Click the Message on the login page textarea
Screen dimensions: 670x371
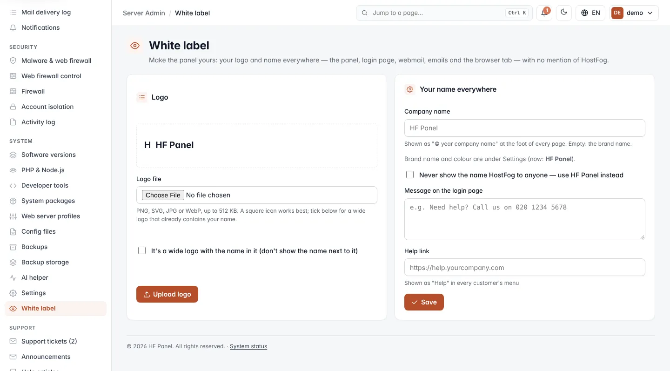tap(525, 219)
